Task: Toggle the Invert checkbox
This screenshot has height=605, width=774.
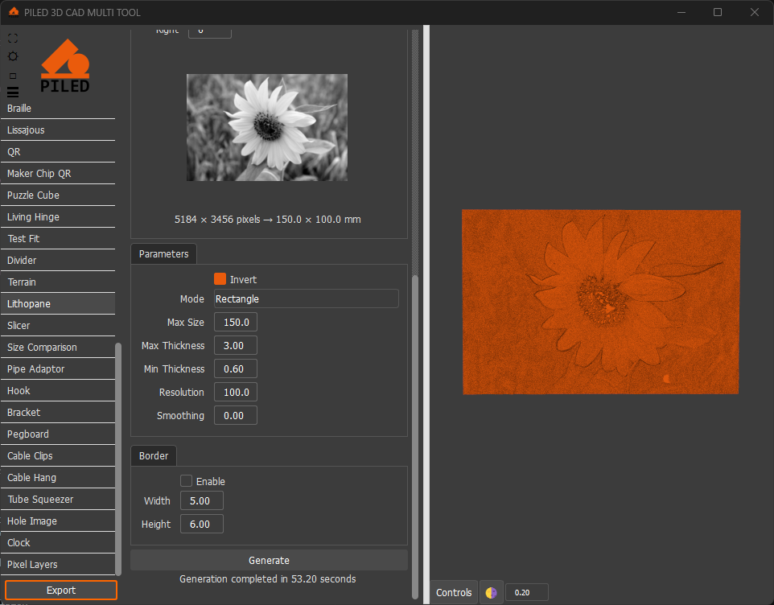Action: [220, 279]
